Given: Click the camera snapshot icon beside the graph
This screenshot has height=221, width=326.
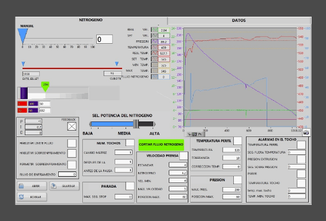Looking at the screenshot, I should click(306, 132).
